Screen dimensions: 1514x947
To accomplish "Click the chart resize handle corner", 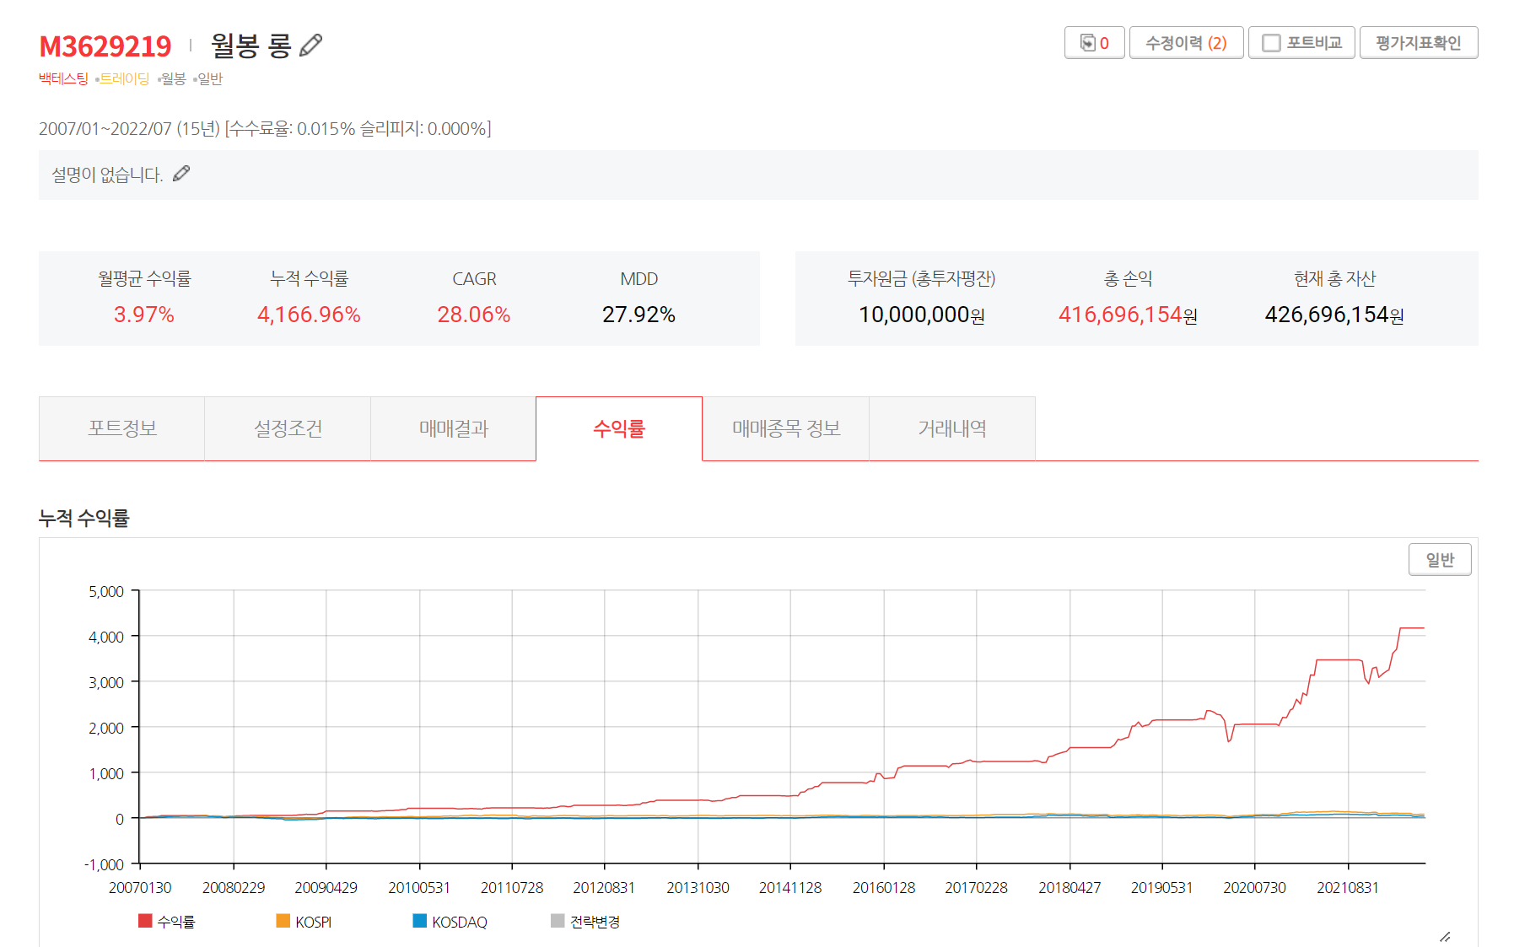I will (x=1445, y=937).
